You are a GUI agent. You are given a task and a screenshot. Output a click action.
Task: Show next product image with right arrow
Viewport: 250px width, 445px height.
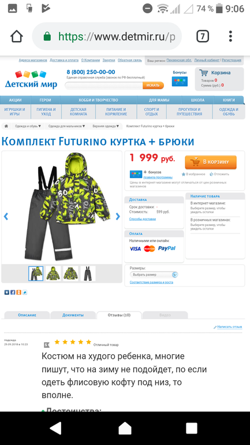click(118, 217)
